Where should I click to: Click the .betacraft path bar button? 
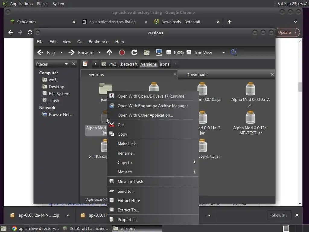[x=129, y=64]
